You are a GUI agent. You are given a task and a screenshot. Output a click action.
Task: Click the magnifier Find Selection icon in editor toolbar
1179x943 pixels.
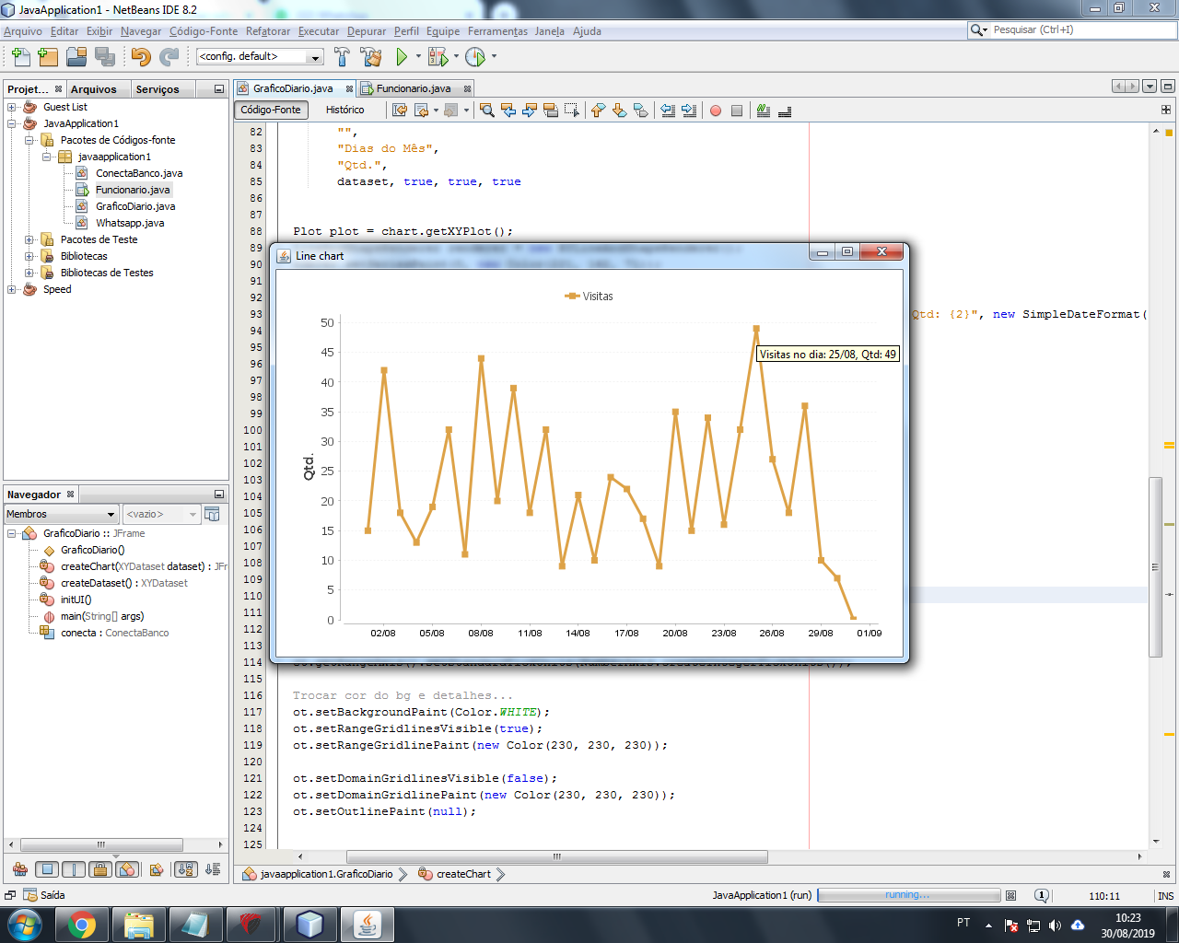[486, 111]
